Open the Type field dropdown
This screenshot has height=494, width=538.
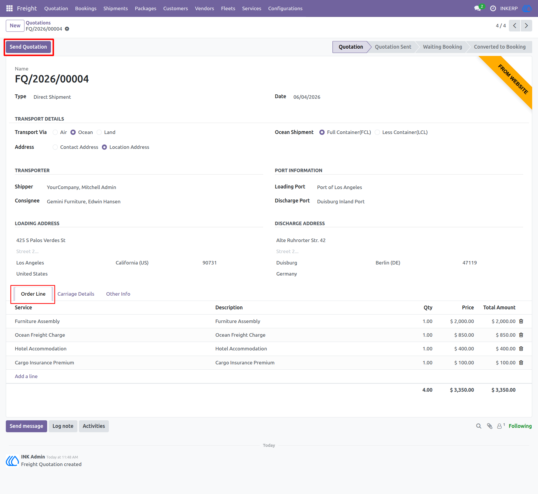coord(148,97)
